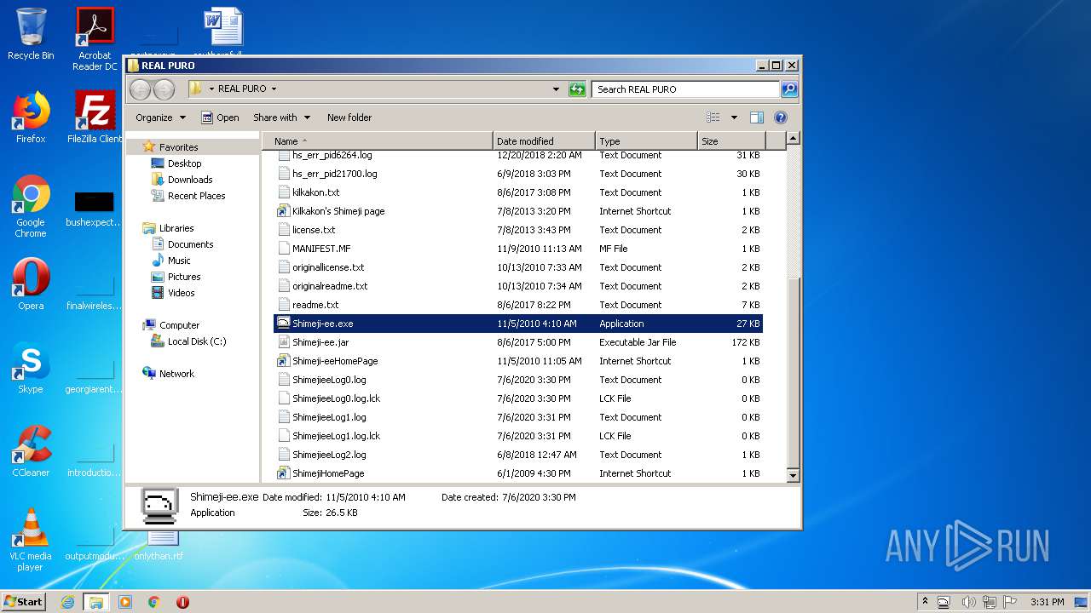Open Libraries in navigation pane
1091x613 pixels.
[x=176, y=228]
